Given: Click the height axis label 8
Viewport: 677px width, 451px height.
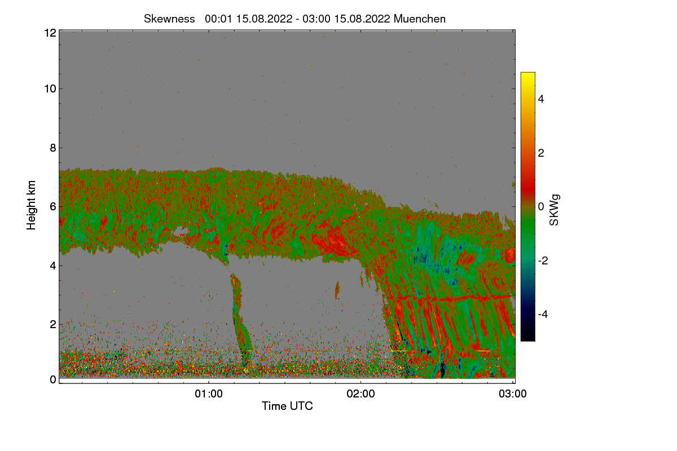Looking at the screenshot, I should point(53,148).
